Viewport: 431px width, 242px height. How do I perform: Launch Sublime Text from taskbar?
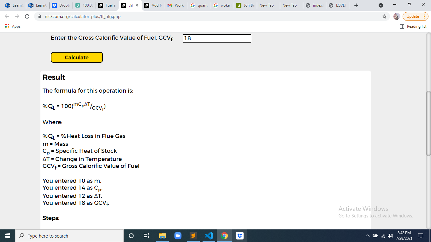click(193, 236)
